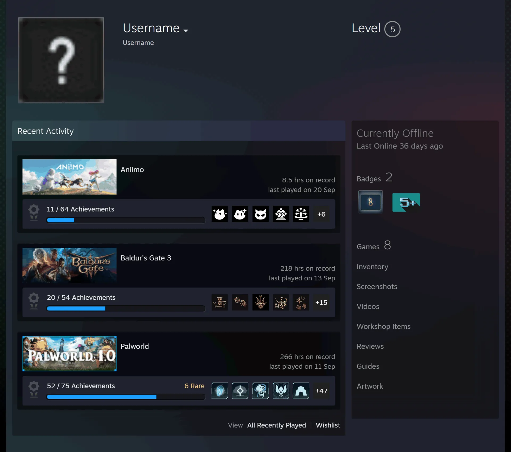Click the 5+ game collector badge

click(x=406, y=202)
